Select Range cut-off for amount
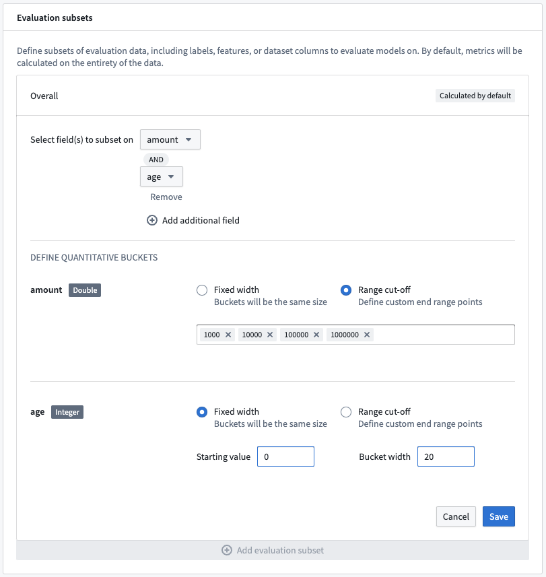The width and height of the screenshot is (546, 577). coord(346,290)
